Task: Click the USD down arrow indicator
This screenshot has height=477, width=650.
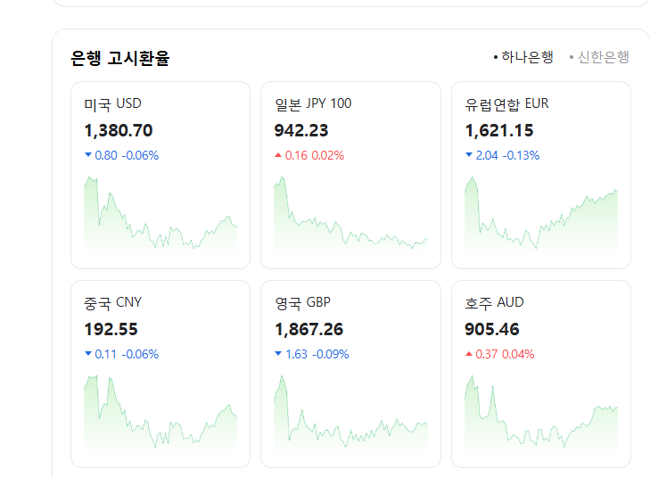Action: click(87, 155)
